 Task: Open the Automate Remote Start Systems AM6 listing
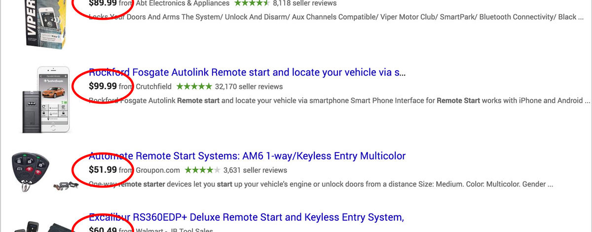tap(247, 156)
